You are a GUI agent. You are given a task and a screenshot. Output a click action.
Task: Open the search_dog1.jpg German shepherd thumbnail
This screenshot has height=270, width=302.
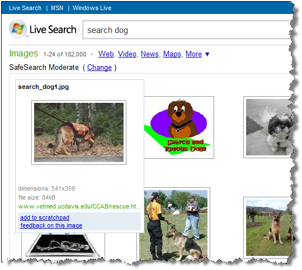pyautogui.click(x=79, y=132)
